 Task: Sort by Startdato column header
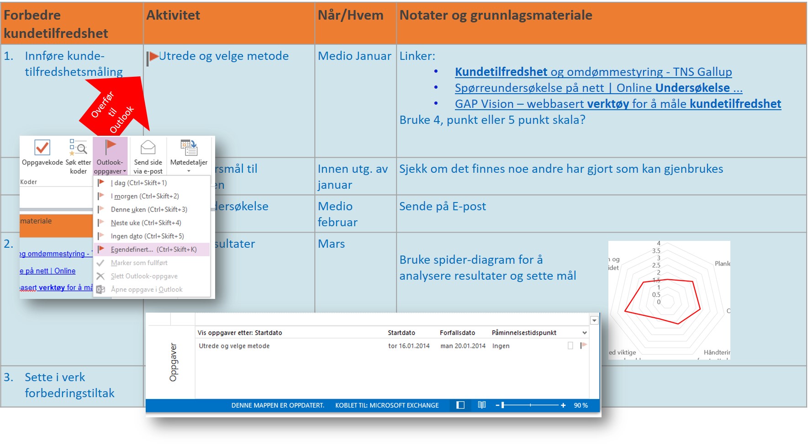[401, 333]
